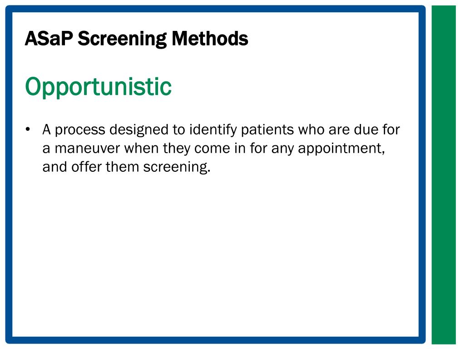Viewport: 465px width, 349px height.
Task: Click the line starting 'A process designed'
Action: (221, 130)
